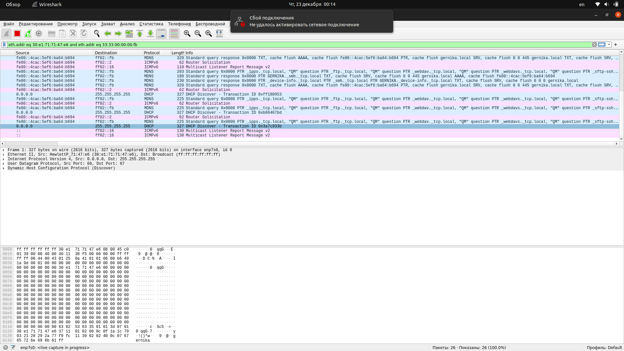Open capture options gear icon
Screen dimensions: 624x351
[39, 33]
